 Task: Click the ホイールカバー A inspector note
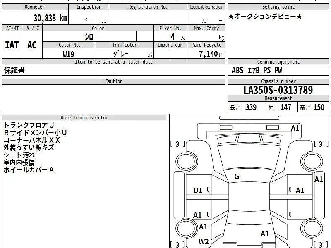pyautogui.click(x=29, y=170)
